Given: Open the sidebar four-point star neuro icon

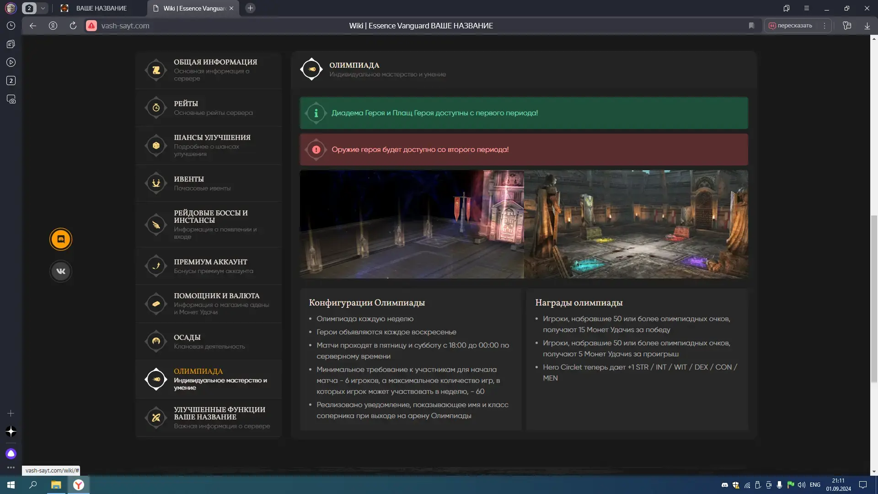Looking at the screenshot, I should coord(11,431).
